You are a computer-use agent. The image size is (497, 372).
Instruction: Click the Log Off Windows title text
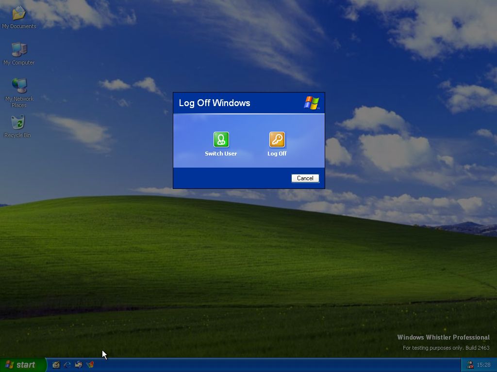tap(215, 103)
